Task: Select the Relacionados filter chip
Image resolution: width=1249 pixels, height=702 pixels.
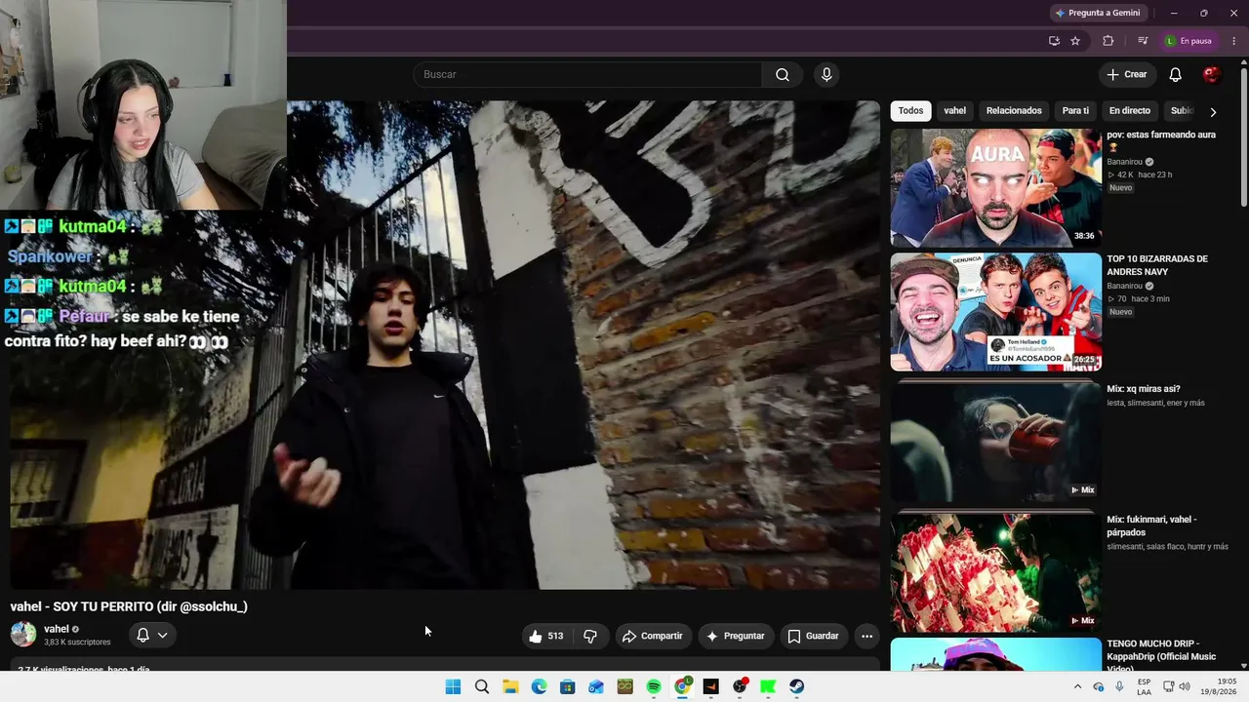Action: (1014, 111)
